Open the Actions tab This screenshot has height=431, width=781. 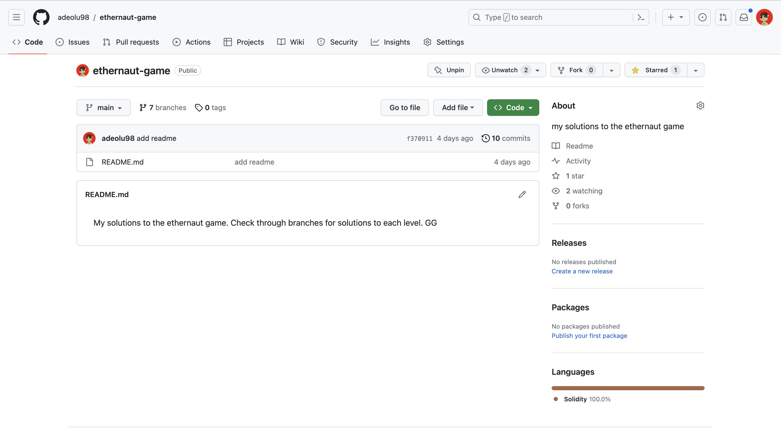[191, 42]
